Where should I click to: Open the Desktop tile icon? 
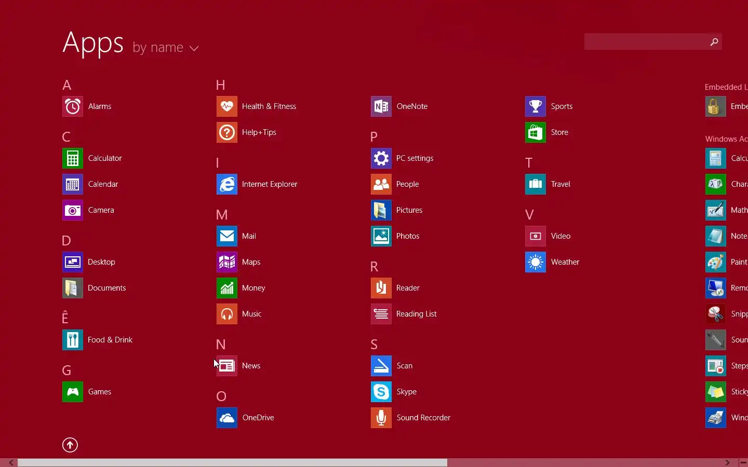coord(73,262)
